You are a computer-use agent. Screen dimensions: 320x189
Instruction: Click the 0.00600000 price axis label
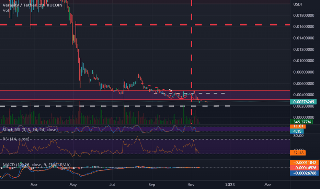[x=304, y=84]
